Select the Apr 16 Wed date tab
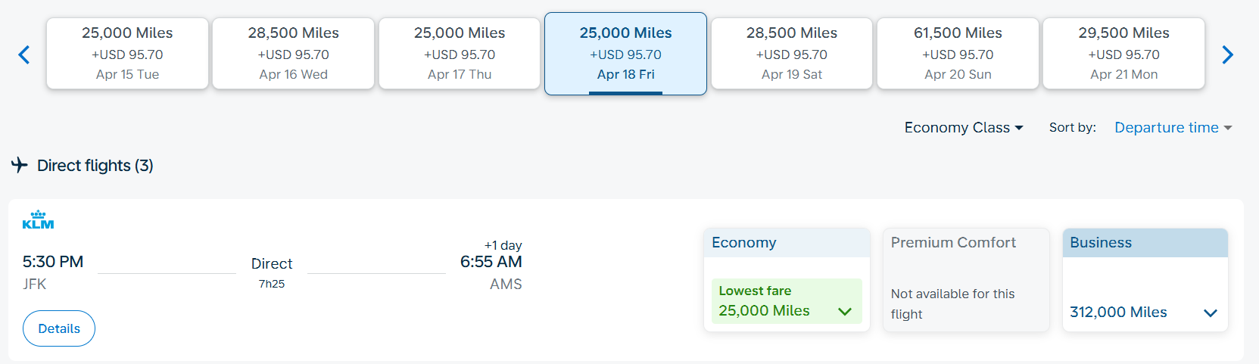1259x364 pixels. point(294,54)
